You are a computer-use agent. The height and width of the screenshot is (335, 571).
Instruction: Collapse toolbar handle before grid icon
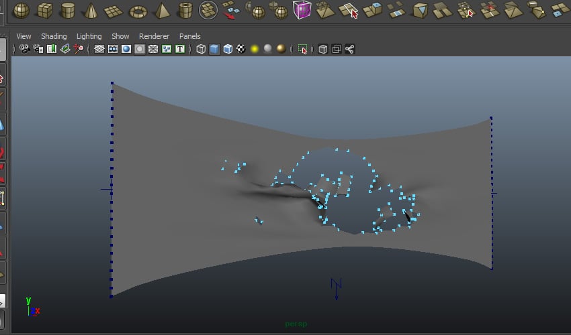[x=89, y=49]
